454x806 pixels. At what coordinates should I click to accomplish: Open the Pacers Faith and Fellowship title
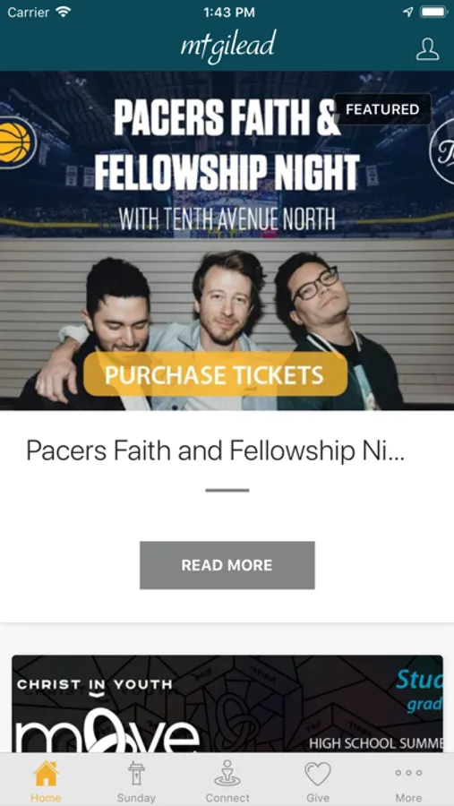coord(216,450)
